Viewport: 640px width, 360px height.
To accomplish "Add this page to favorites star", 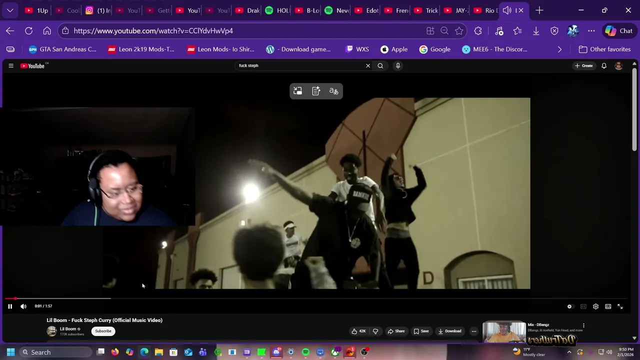I will [459, 31].
